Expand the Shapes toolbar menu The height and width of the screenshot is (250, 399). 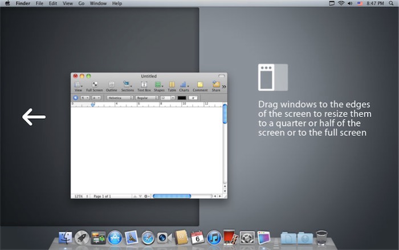pyautogui.click(x=158, y=85)
